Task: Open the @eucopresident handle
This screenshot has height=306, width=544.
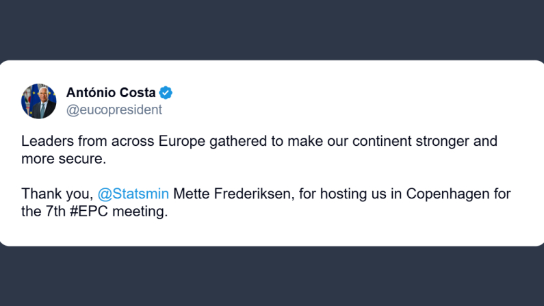Action: [114, 110]
